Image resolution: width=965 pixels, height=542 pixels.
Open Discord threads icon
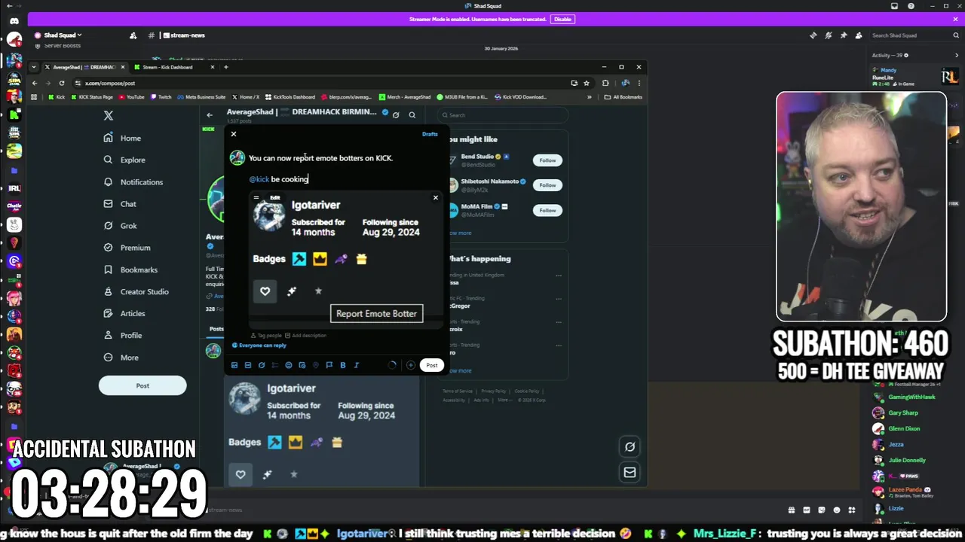[x=813, y=35]
